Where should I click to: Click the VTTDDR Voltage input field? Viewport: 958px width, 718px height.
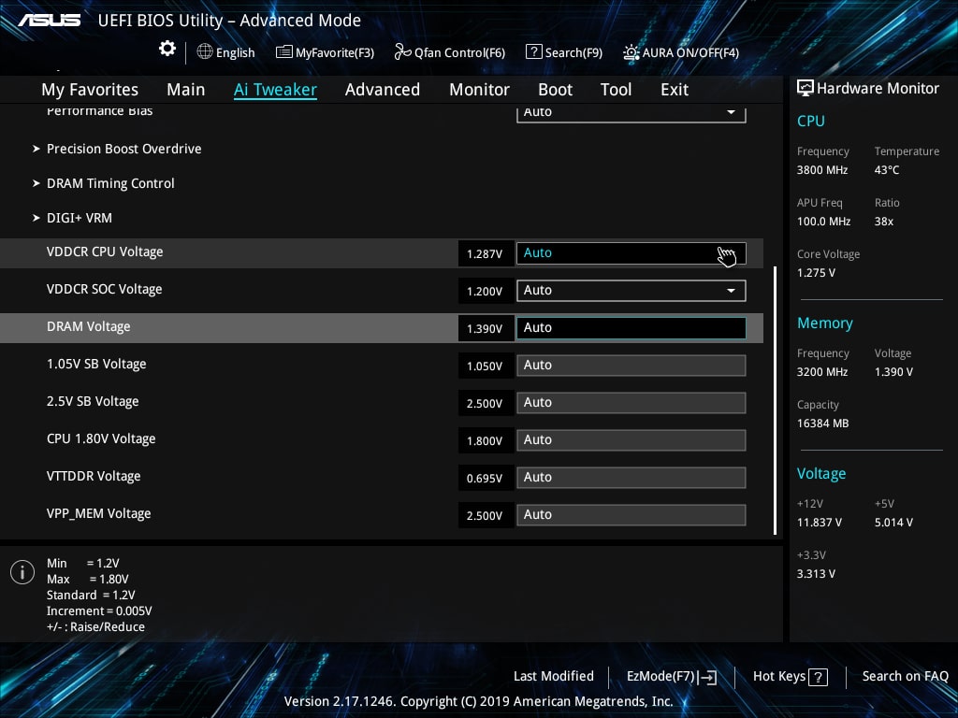tap(631, 478)
